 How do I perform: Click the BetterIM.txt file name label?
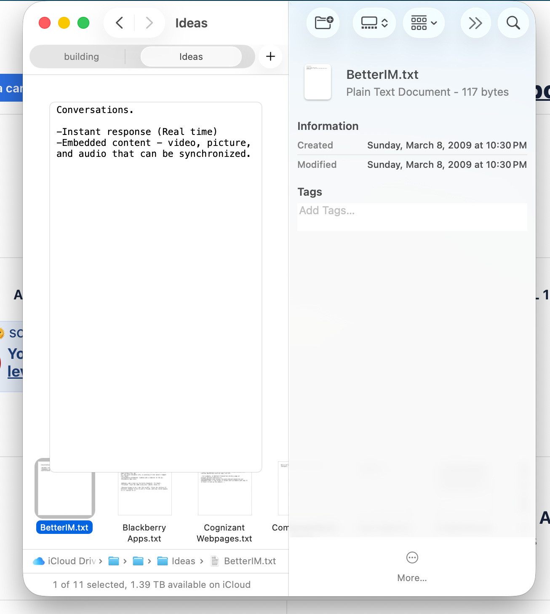[x=64, y=528]
